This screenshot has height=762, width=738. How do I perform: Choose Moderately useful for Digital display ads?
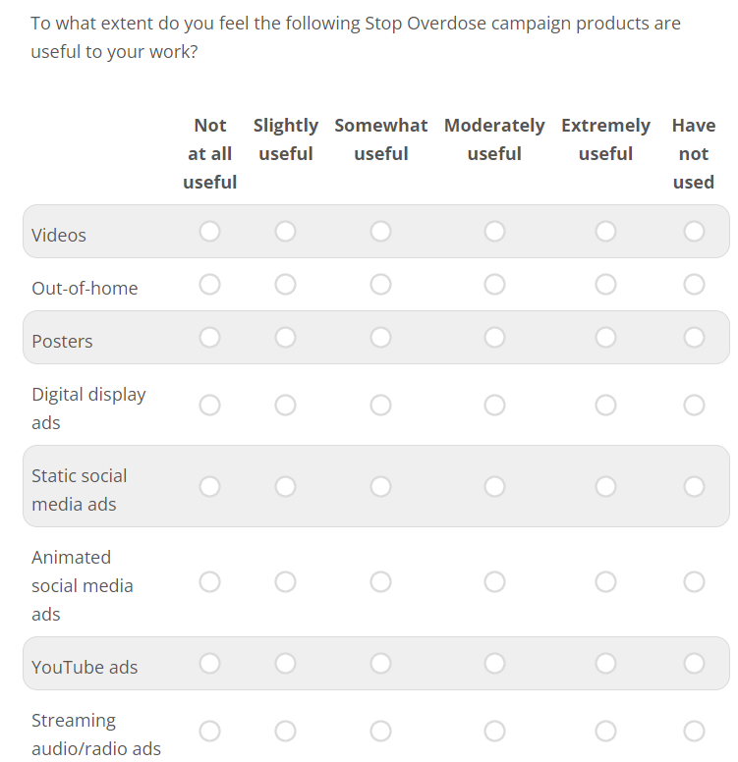point(494,405)
